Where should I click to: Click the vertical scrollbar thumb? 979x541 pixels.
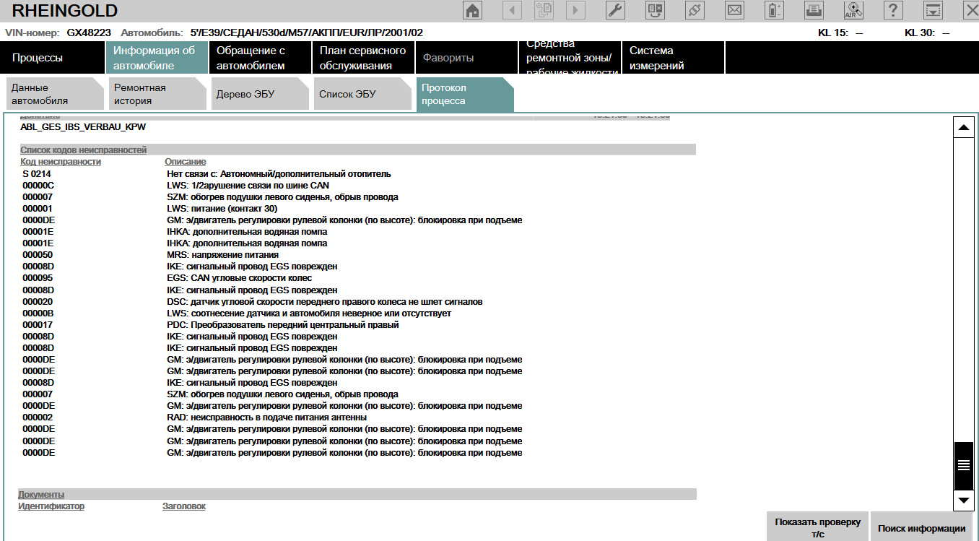(963, 465)
